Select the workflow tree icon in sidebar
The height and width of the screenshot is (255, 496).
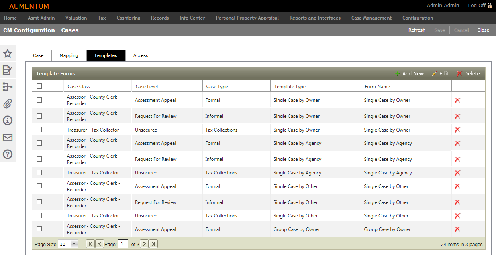click(x=8, y=87)
